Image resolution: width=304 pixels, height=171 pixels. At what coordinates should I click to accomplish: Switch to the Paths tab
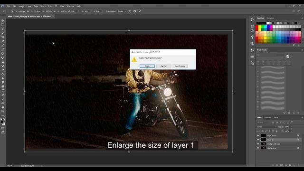pyautogui.click(x=276, y=117)
